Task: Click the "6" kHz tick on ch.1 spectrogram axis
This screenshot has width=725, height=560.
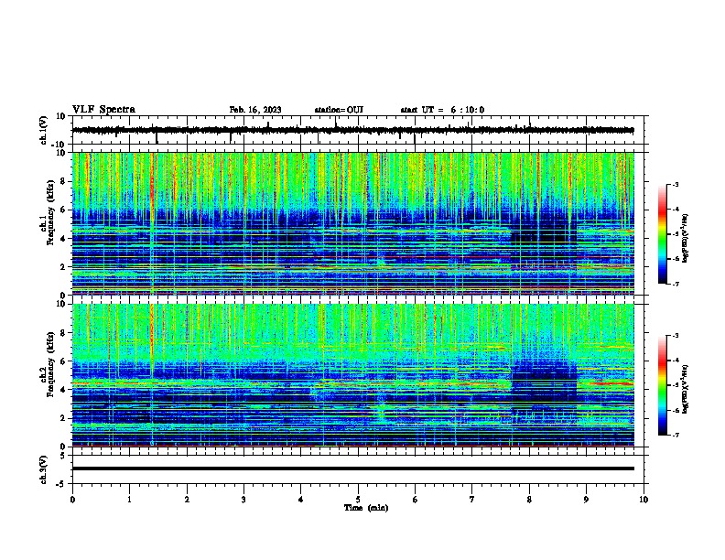Action: 64,210
